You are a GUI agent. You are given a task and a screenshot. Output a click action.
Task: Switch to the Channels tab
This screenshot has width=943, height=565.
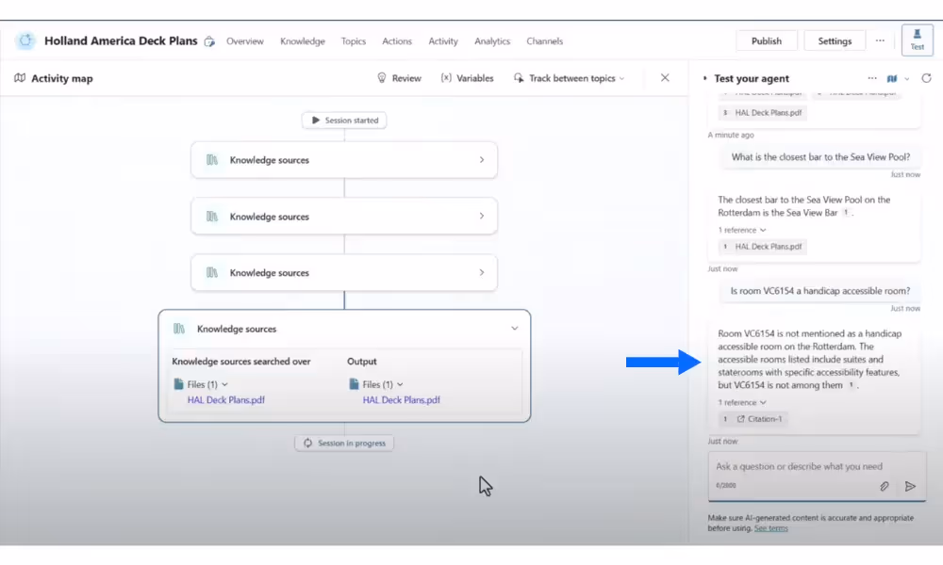click(545, 40)
